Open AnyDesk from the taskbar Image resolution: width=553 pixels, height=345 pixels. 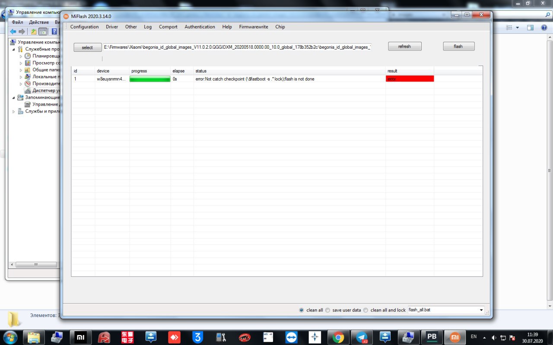point(174,337)
